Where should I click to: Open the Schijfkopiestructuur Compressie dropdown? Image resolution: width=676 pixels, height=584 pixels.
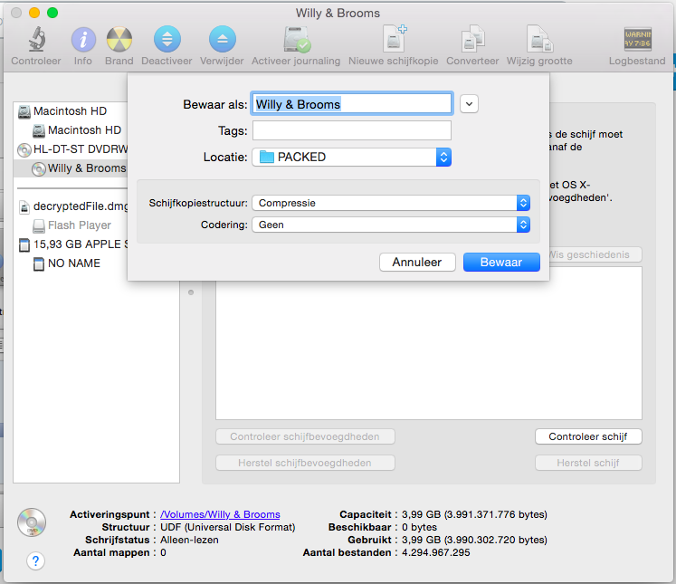(391, 203)
